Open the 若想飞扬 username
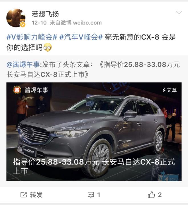 click(45, 14)
